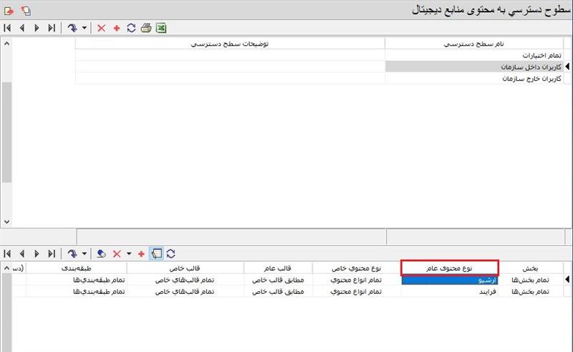Click the exit icon at top-left corner

click(x=9, y=10)
